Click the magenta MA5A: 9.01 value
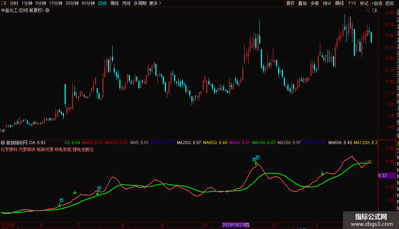This screenshot has width=399, height=229. 240,143
